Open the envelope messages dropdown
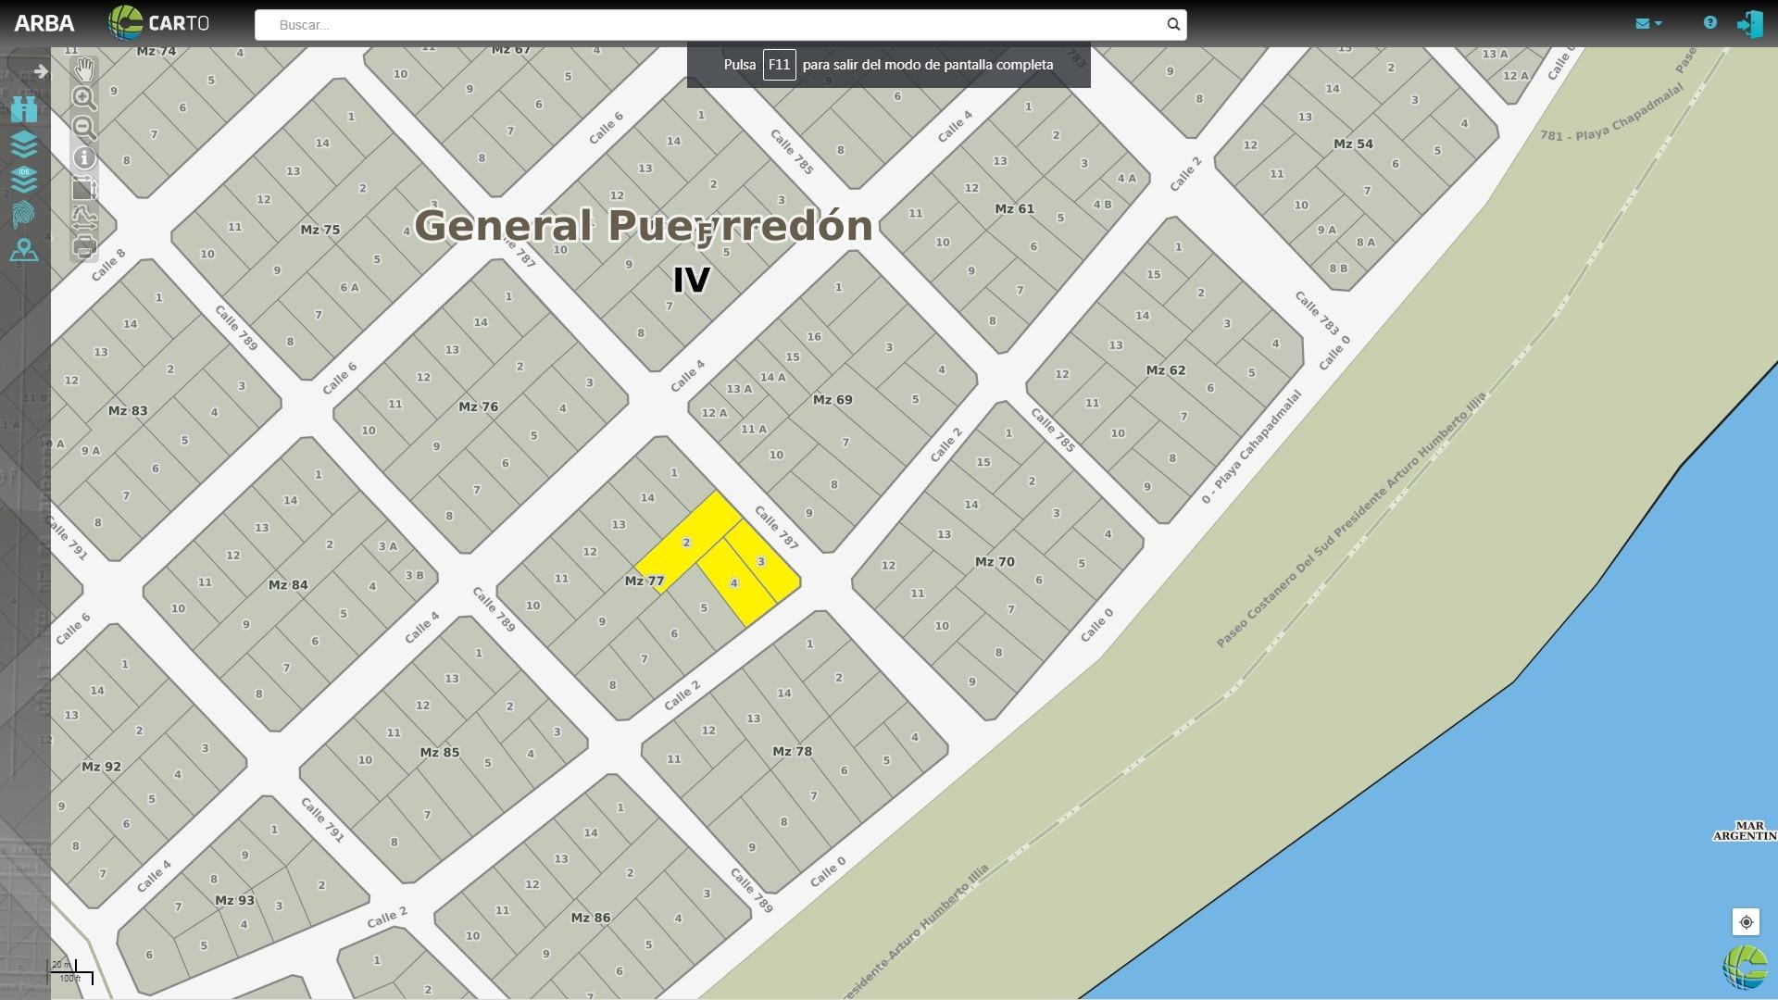Image resolution: width=1778 pixels, height=1000 pixels. click(x=1648, y=23)
